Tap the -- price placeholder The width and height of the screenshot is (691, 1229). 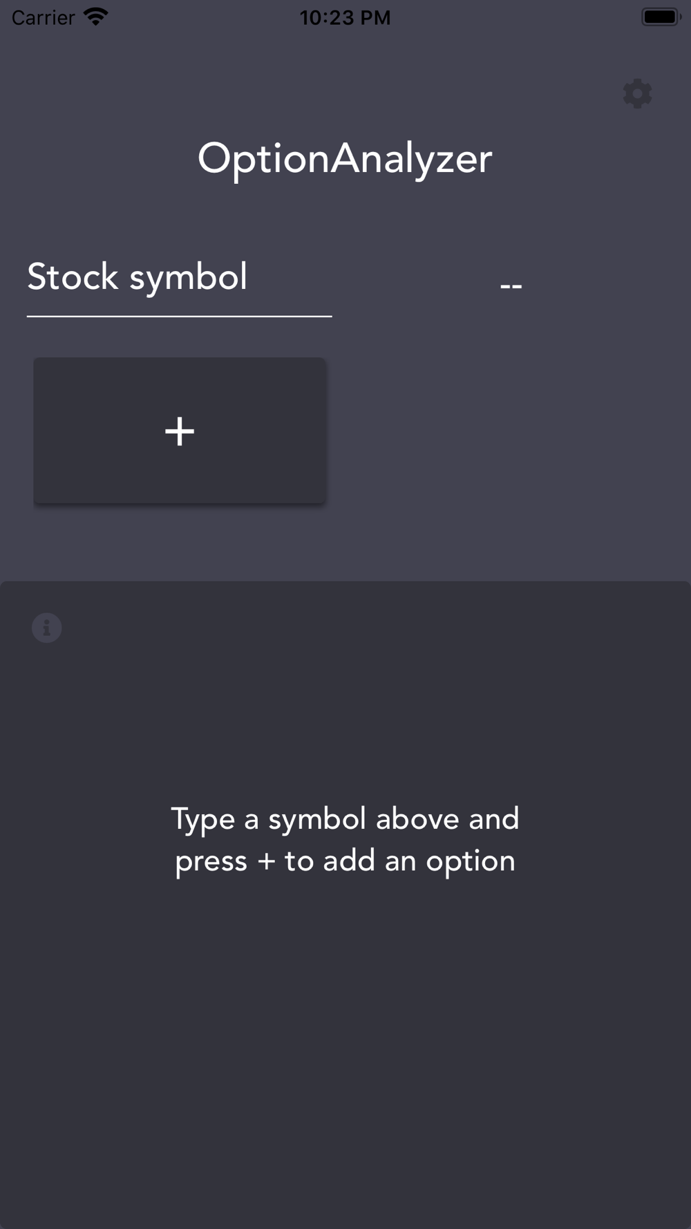pos(511,285)
